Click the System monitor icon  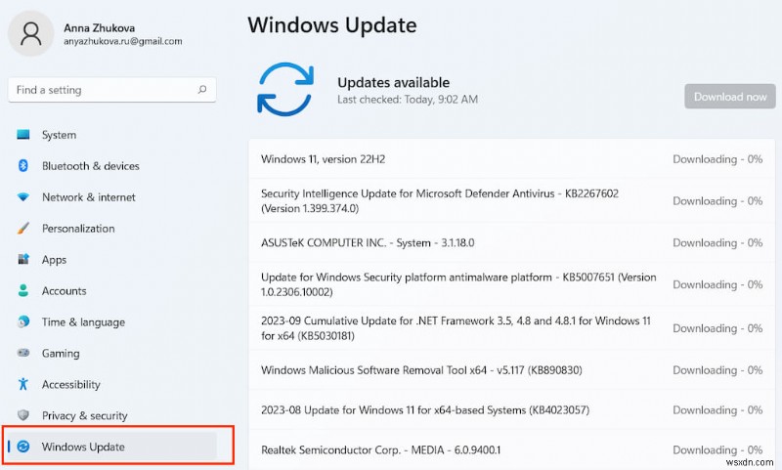(x=22, y=135)
